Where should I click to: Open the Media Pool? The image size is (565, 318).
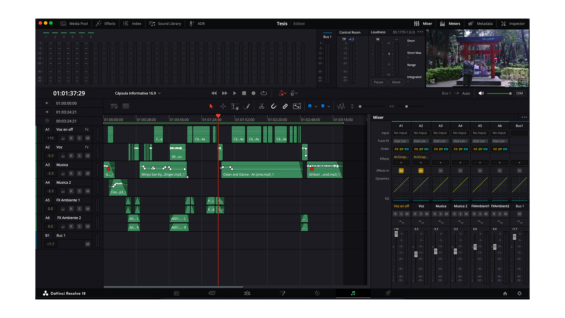pyautogui.click(x=74, y=24)
